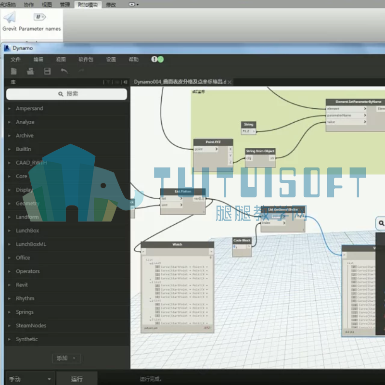Switch to the 附加模块 ribbon tab

(x=88, y=5)
